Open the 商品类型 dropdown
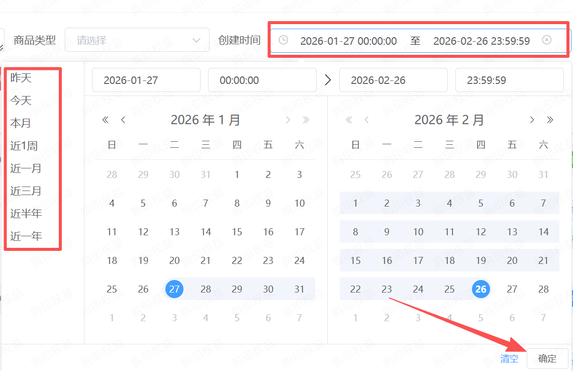This screenshot has width=573, height=371. pyautogui.click(x=137, y=40)
